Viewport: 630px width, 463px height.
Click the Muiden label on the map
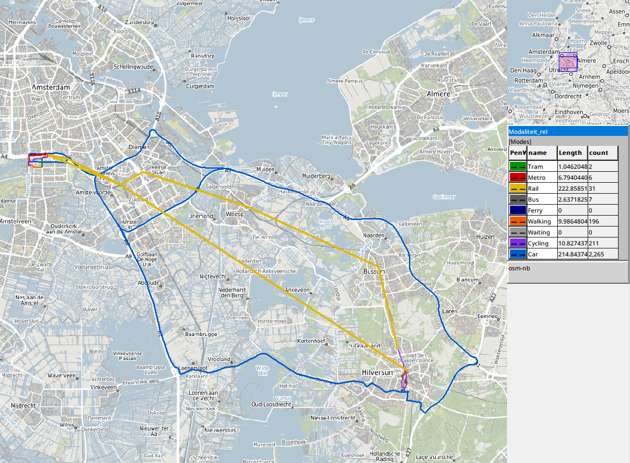(265, 170)
